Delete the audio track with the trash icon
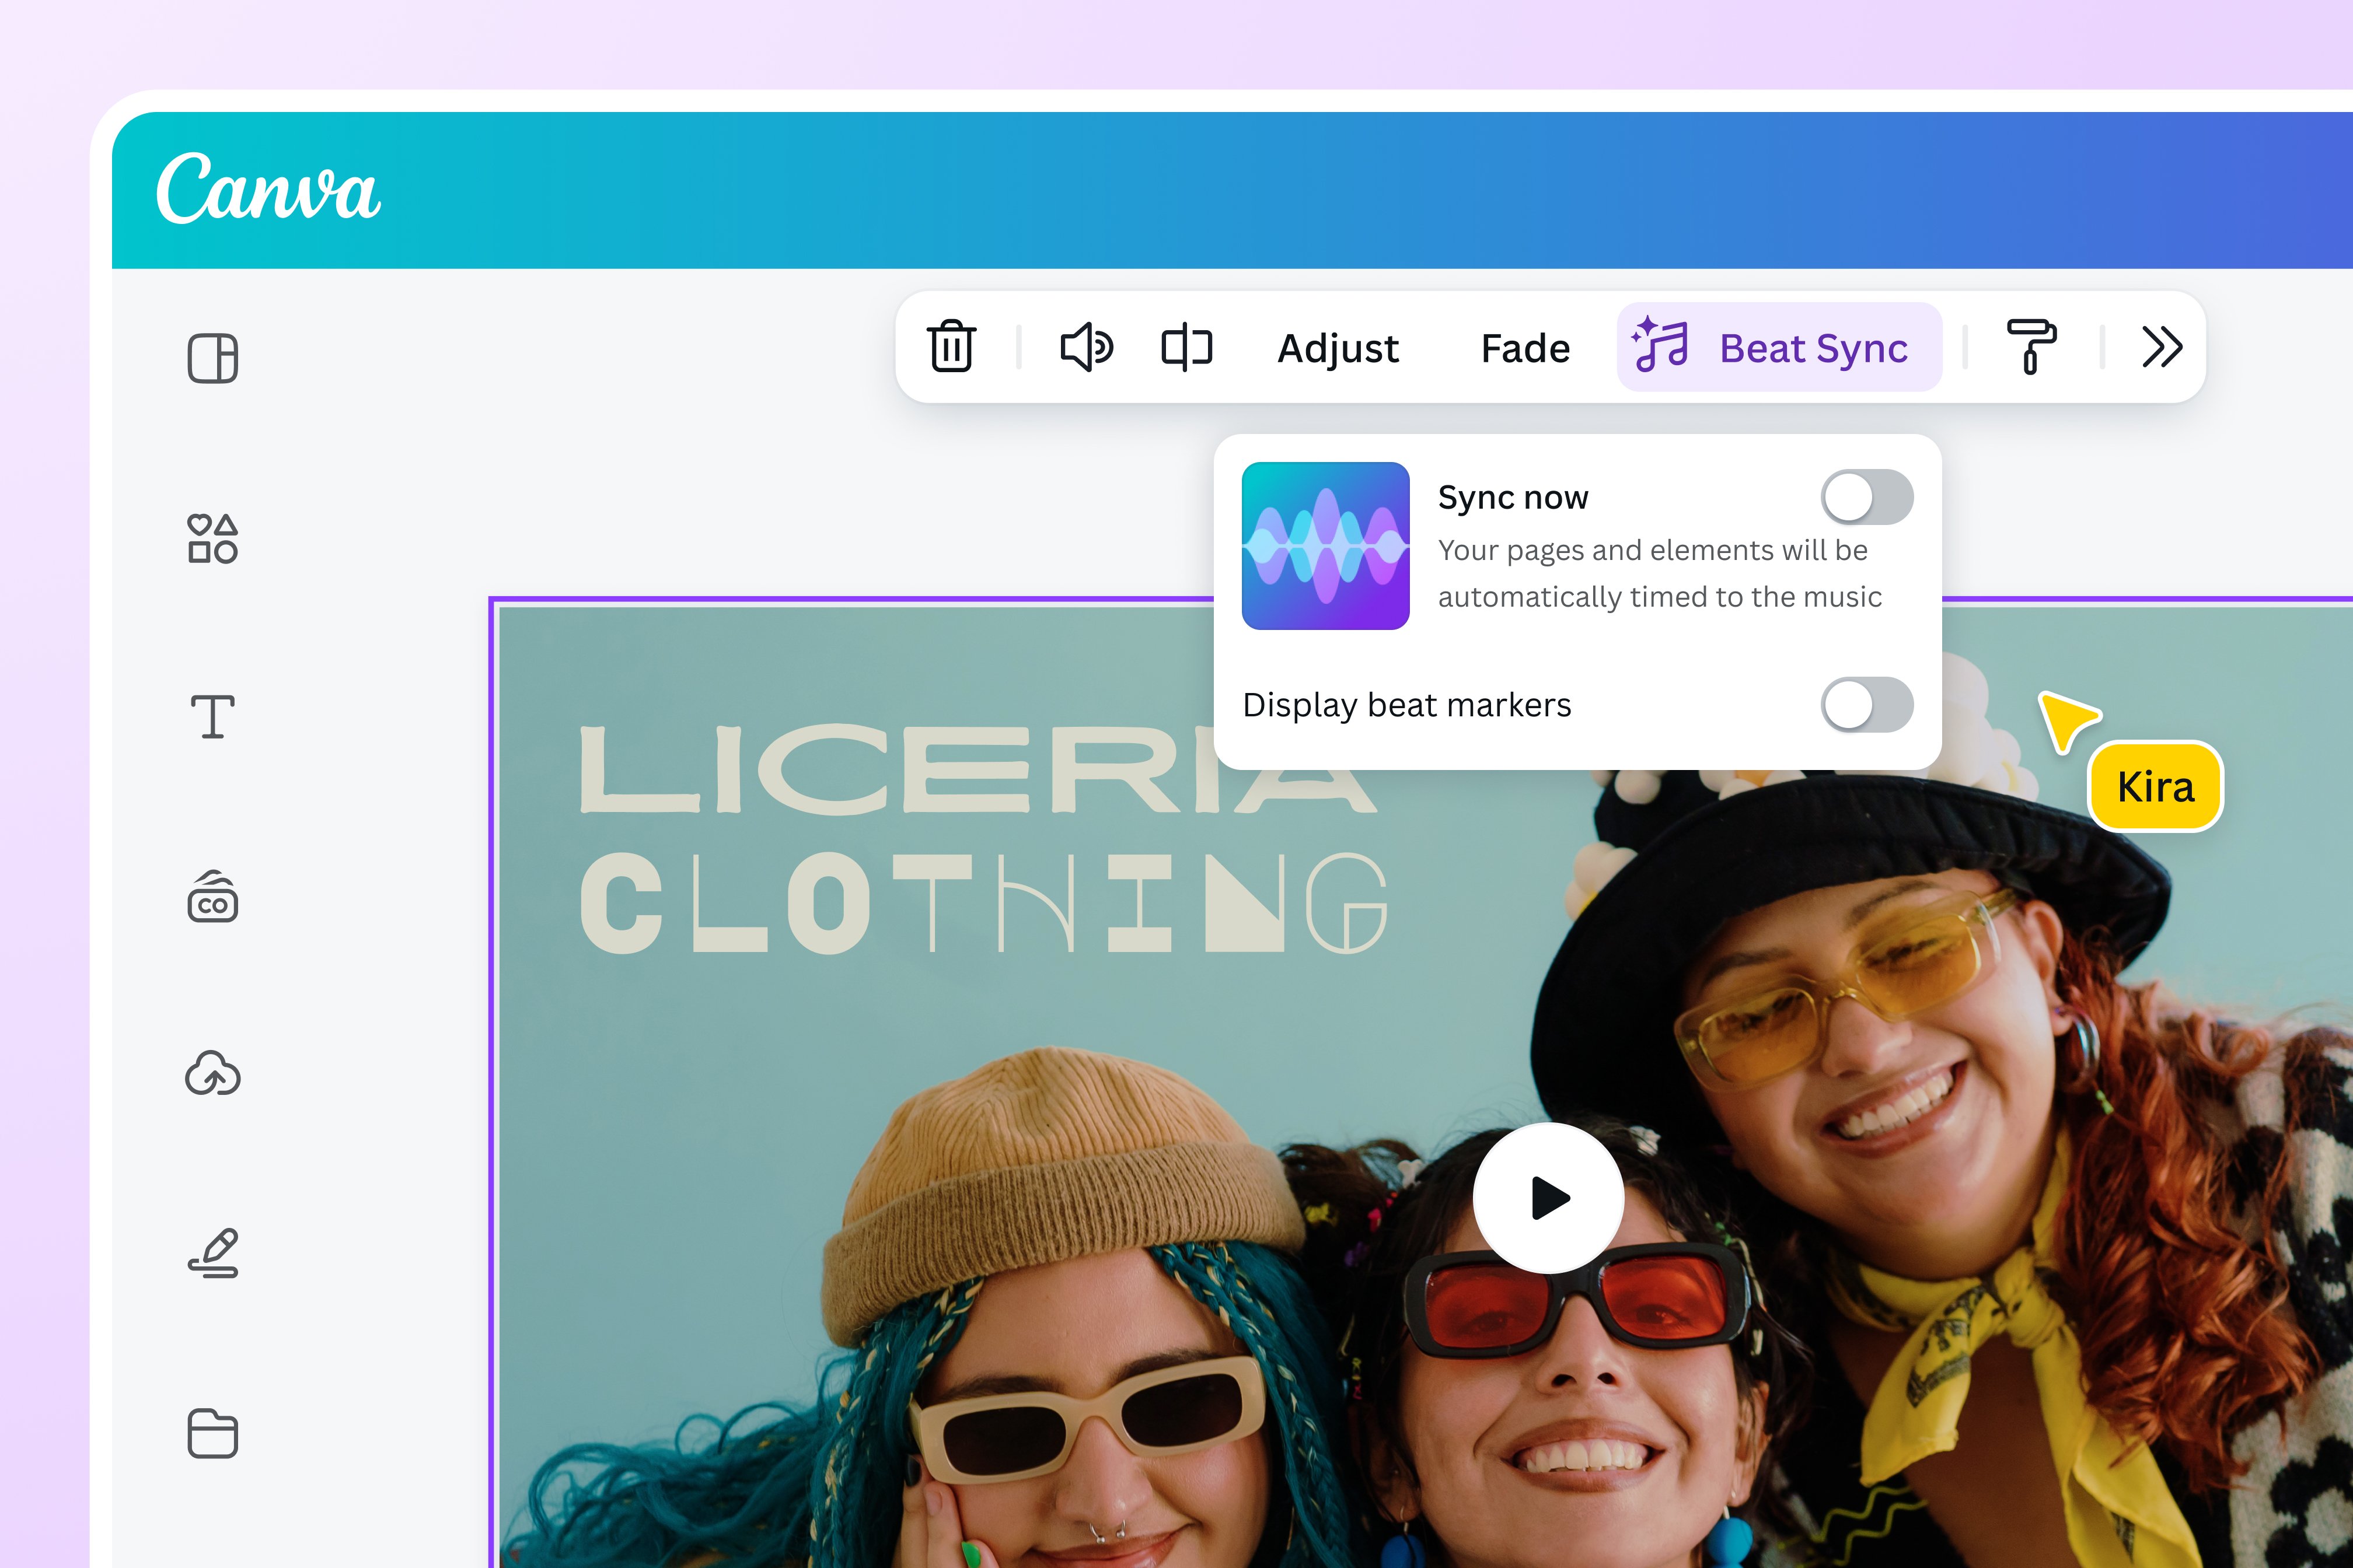The height and width of the screenshot is (1568, 2353). pyautogui.click(x=951, y=348)
